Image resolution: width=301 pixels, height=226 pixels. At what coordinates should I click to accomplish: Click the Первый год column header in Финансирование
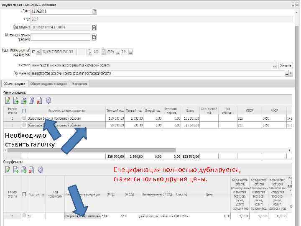tap(134, 111)
